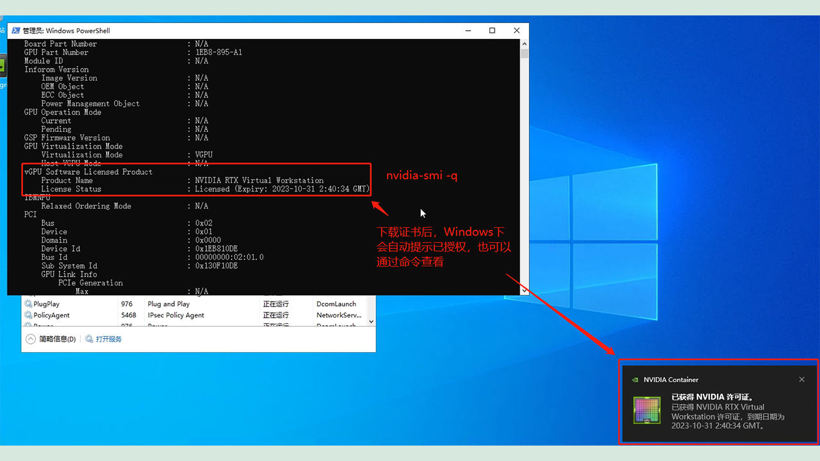Click the 'Relaxed Ordering Mode' line

(x=124, y=206)
